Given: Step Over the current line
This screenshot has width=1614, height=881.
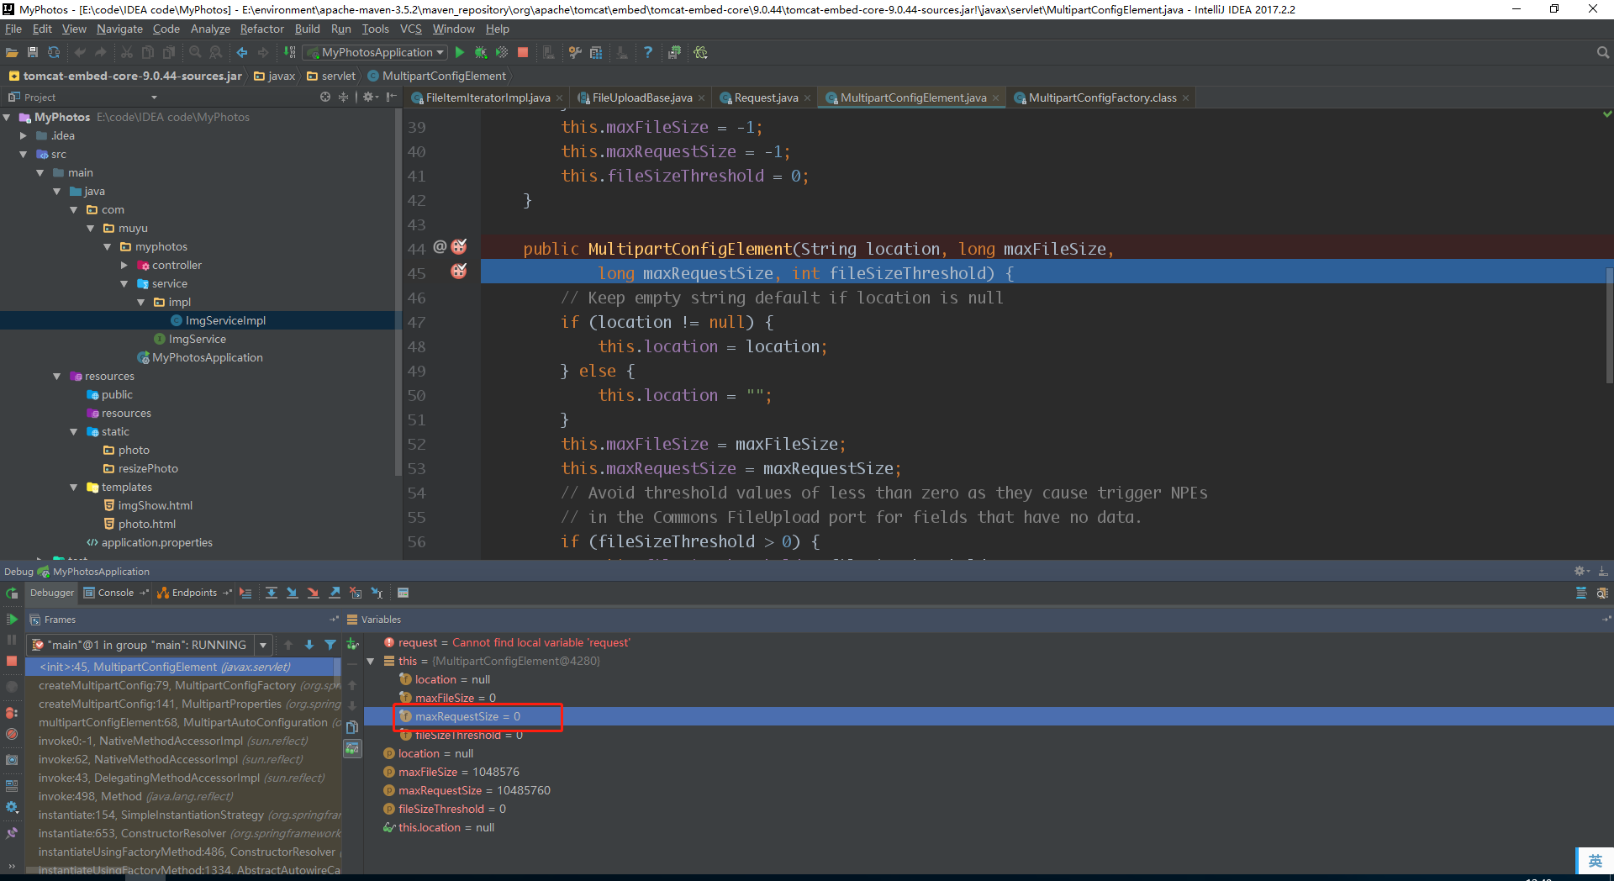Looking at the screenshot, I should tap(271, 593).
